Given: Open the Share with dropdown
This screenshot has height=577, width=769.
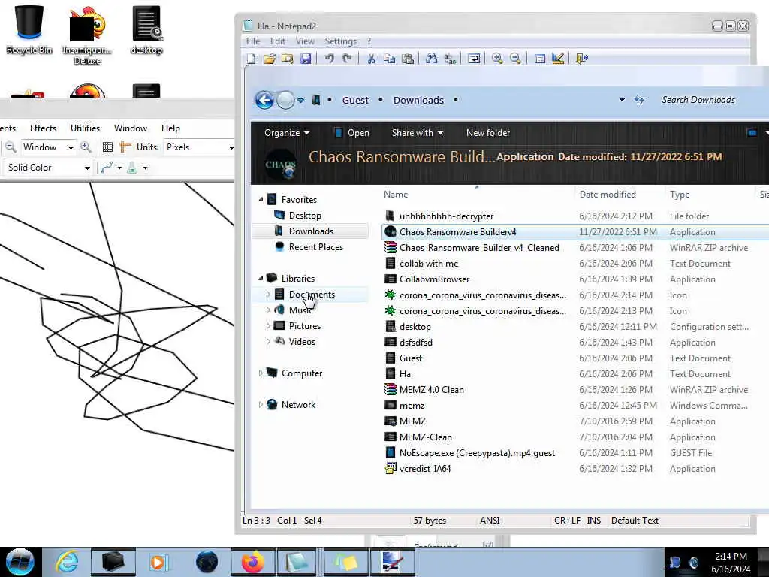Looking at the screenshot, I should click(418, 133).
